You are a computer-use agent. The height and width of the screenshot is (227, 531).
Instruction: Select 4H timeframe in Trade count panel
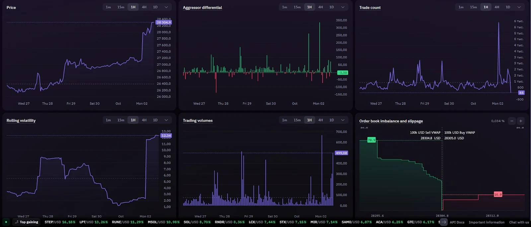pyautogui.click(x=497, y=7)
